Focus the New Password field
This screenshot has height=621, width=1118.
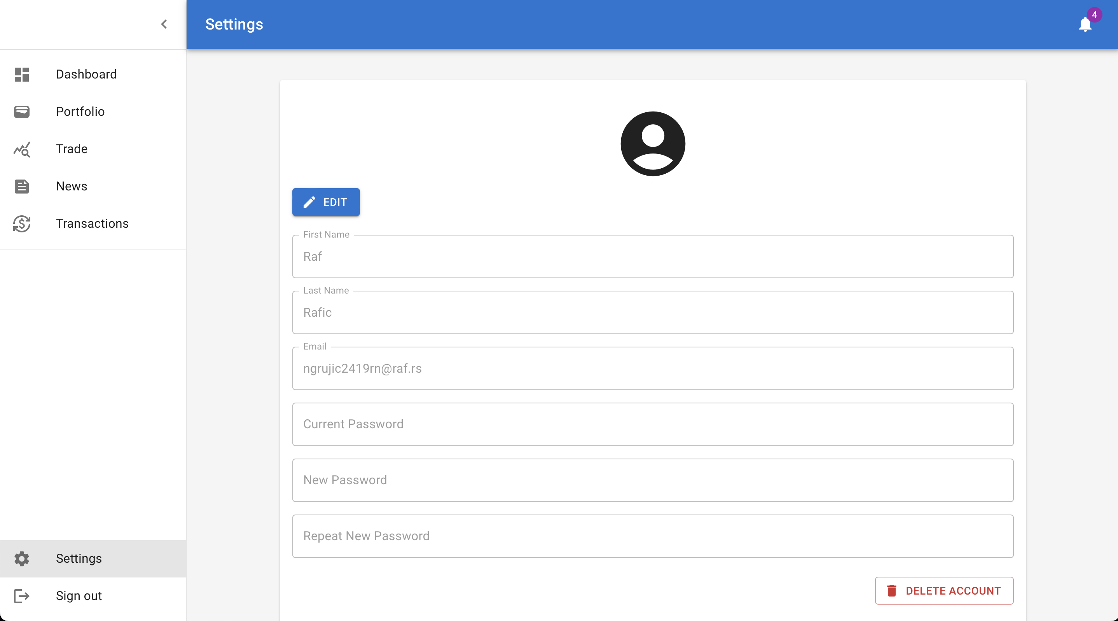(653, 480)
